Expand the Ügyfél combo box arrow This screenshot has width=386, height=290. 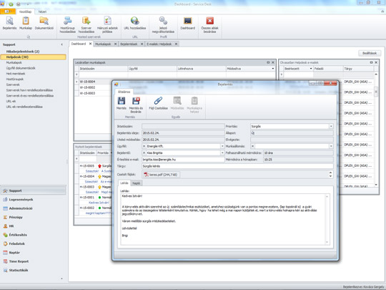(x=222, y=146)
